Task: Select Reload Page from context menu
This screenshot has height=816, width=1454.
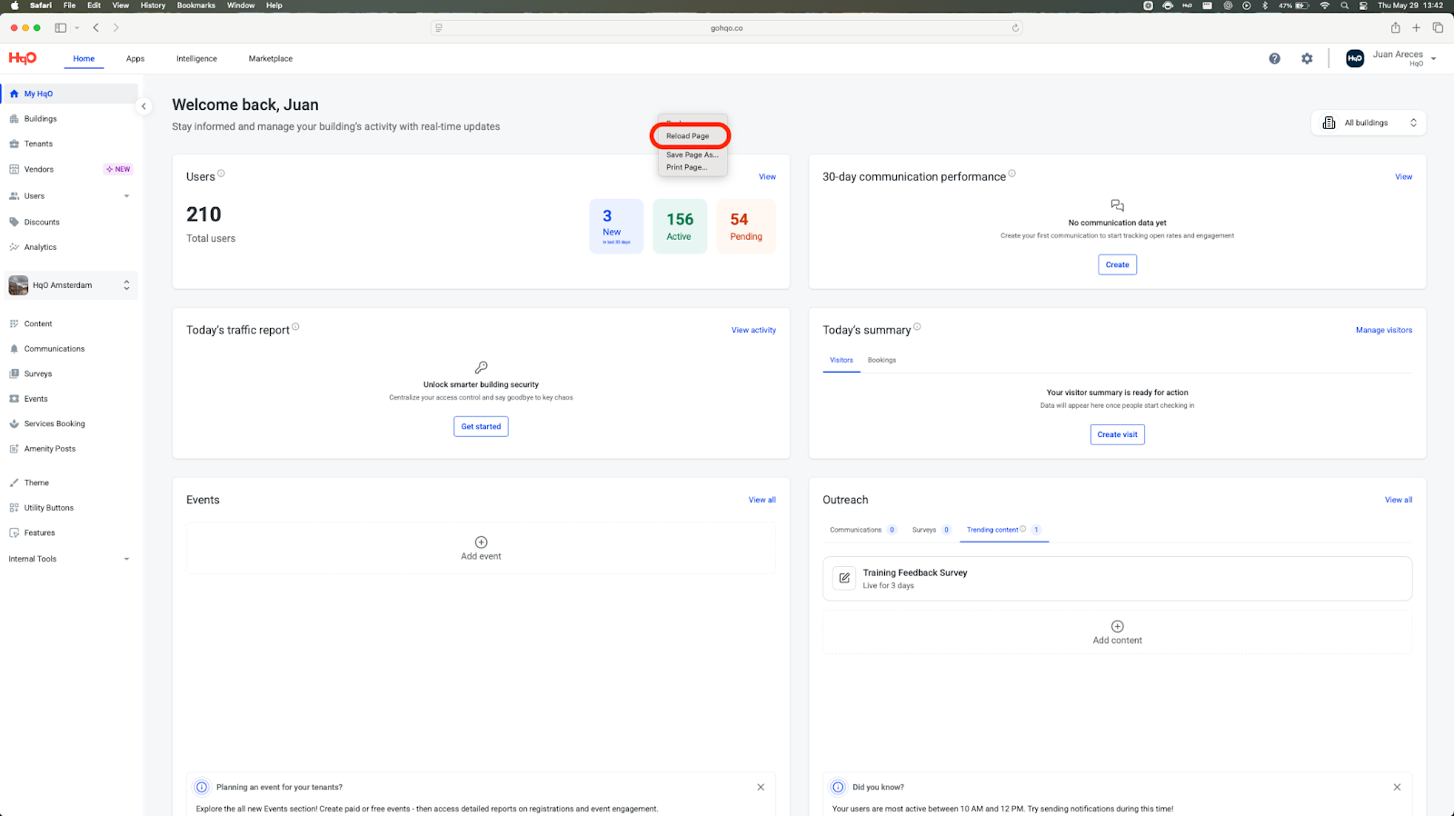Action: tap(688, 136)
